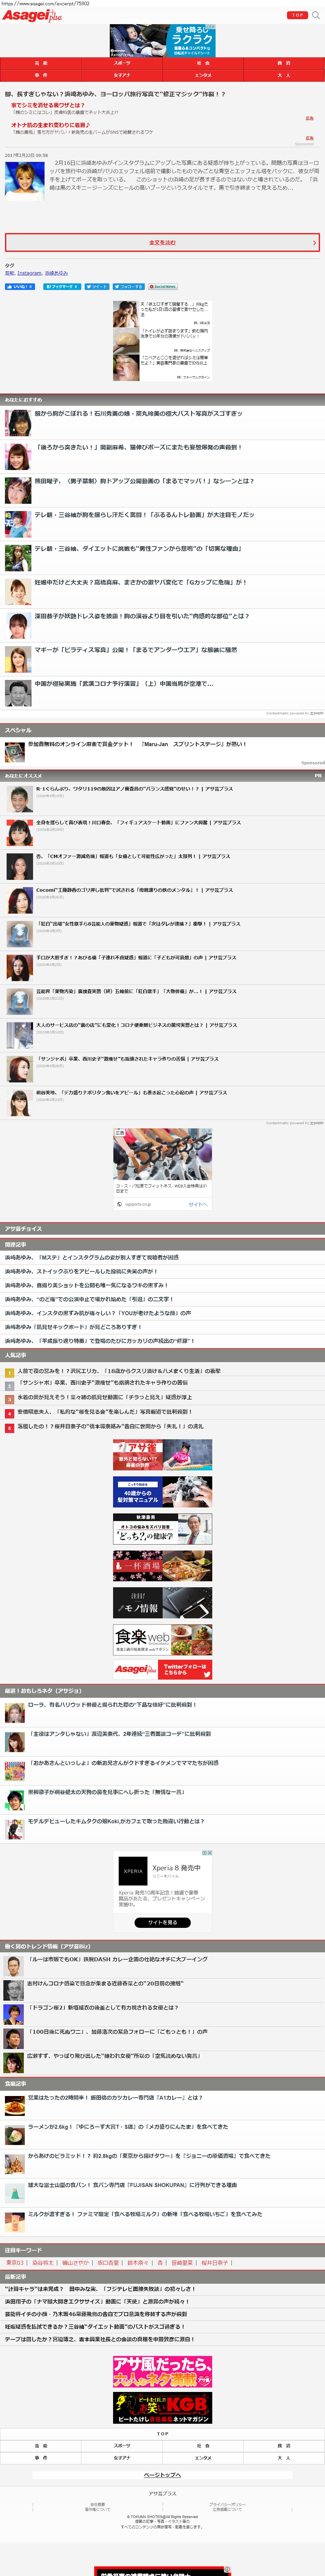
Task: Click the 浜崎あゆみ tag link
Action: [x=56, y=273]
